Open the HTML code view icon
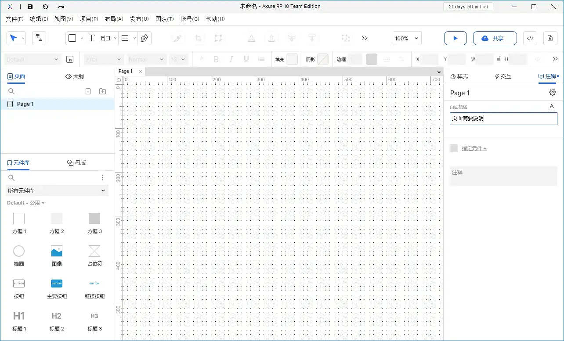Image resolution: width=564 pixels, height=341 pixels. pyautogui.click(x=530, y=38)
